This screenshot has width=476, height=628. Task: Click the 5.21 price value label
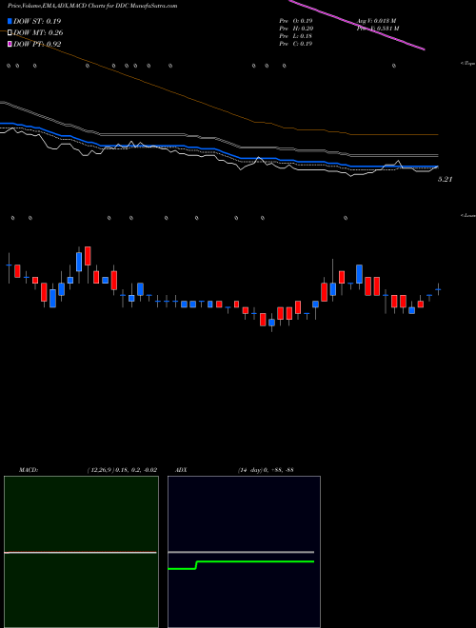445,180
